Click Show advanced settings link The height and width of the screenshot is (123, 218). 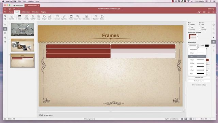pos(199,85)
